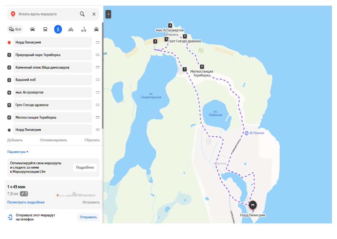The width and height of the screenshot is (337, 239).
Task: Click the side panel vertical scrollbar
Action: [103, 76]
